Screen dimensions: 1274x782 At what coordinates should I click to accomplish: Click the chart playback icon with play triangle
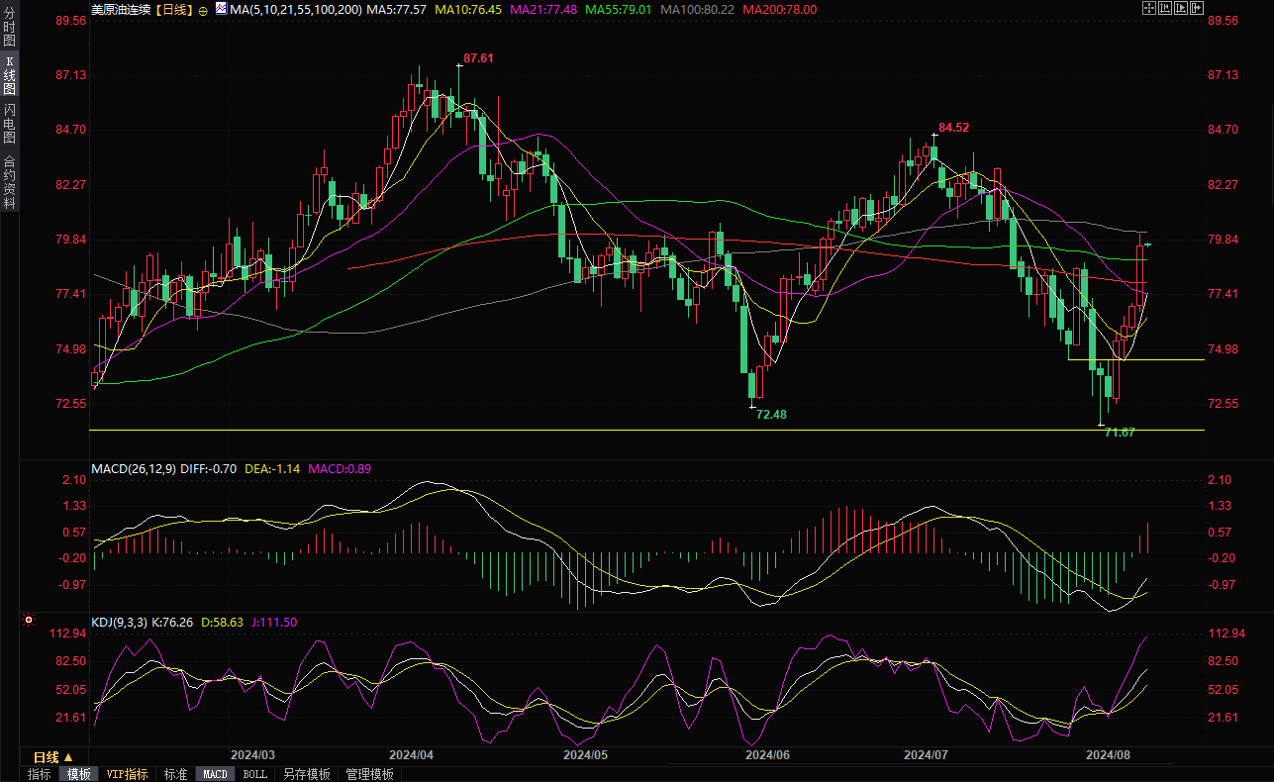point(1182,8)
